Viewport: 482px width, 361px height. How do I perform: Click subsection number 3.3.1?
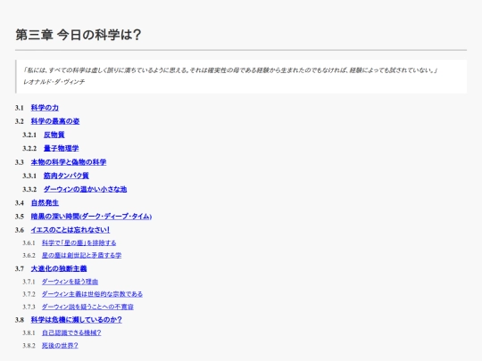pyautogui.click(x=29, y=176)
